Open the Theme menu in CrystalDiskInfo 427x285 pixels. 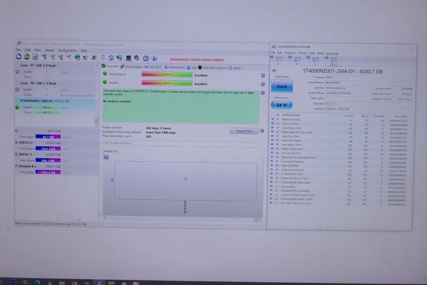point(303,53)
